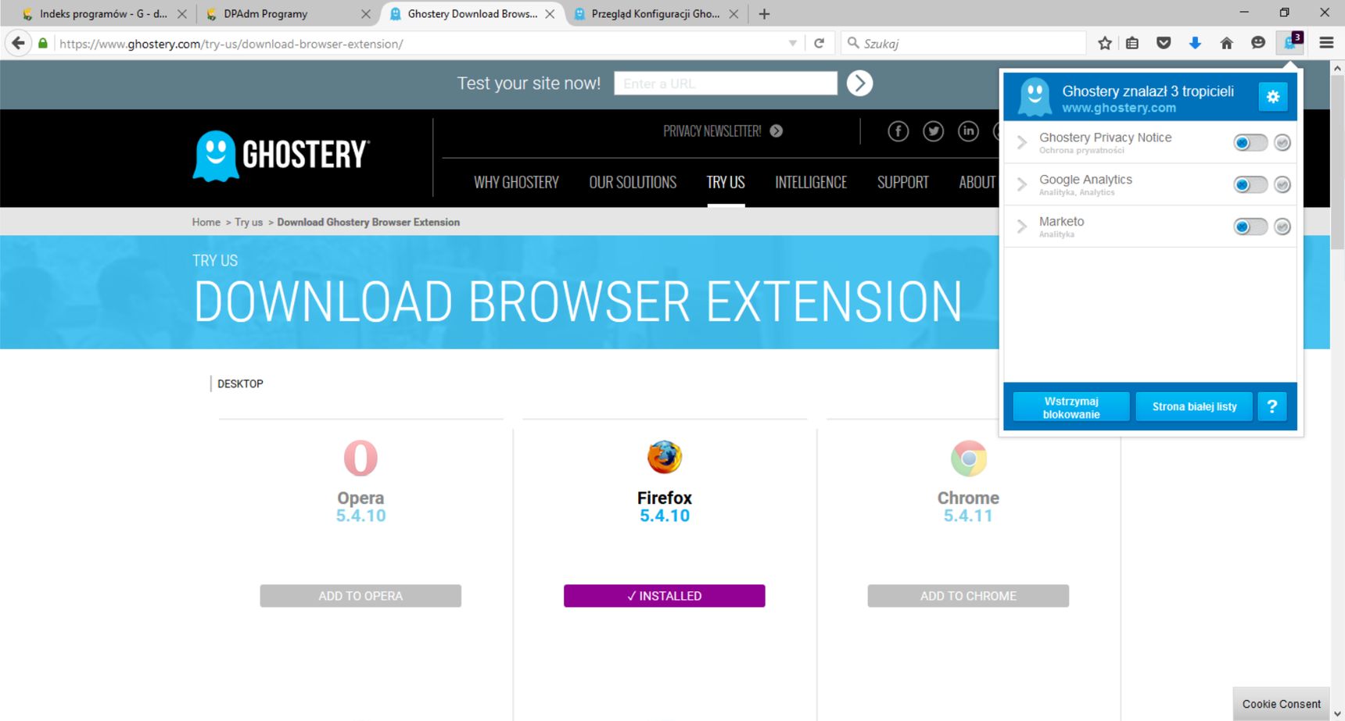Click Add to Opera button
Screen dimensions: 1345x721
tap(360, 596)
